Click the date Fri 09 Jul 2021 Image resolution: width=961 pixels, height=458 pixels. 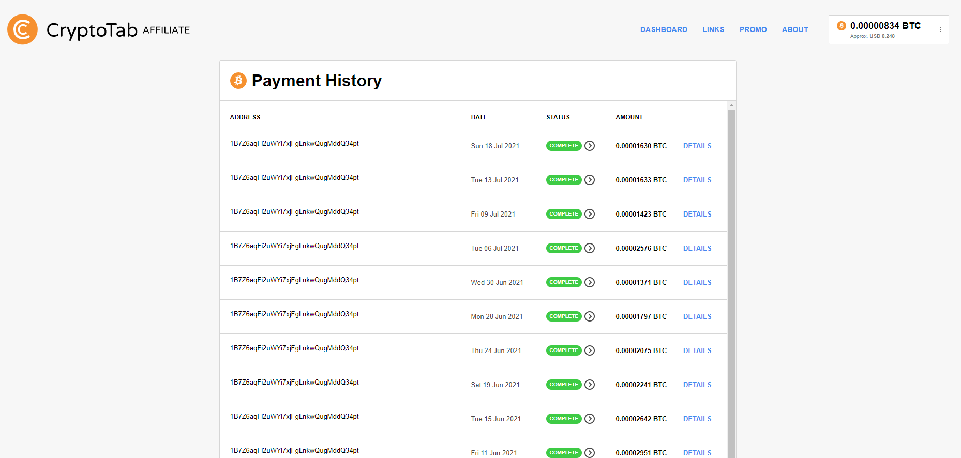493,214
